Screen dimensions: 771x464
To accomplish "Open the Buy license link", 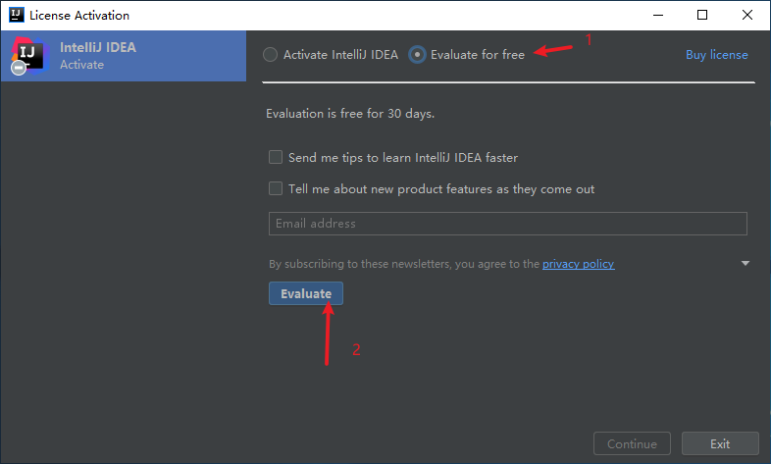I will pyautogui.click(x=716, y=55).
